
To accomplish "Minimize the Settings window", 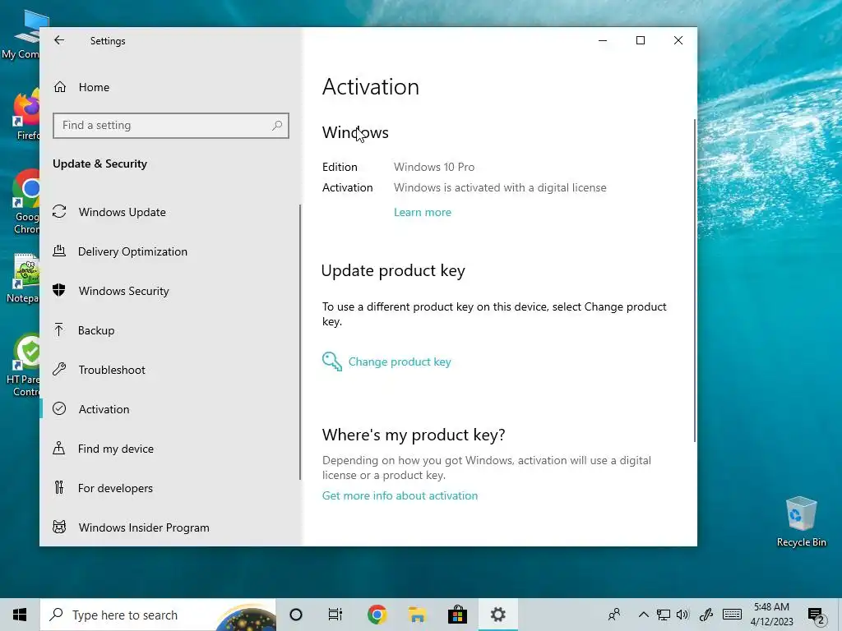I will (x=603, y=40).
